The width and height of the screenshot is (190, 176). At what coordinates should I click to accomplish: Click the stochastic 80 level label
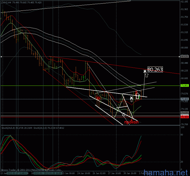182,135
